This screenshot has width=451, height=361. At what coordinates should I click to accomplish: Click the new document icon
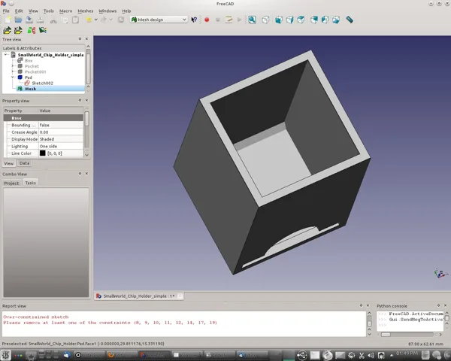tap(8, 20)
